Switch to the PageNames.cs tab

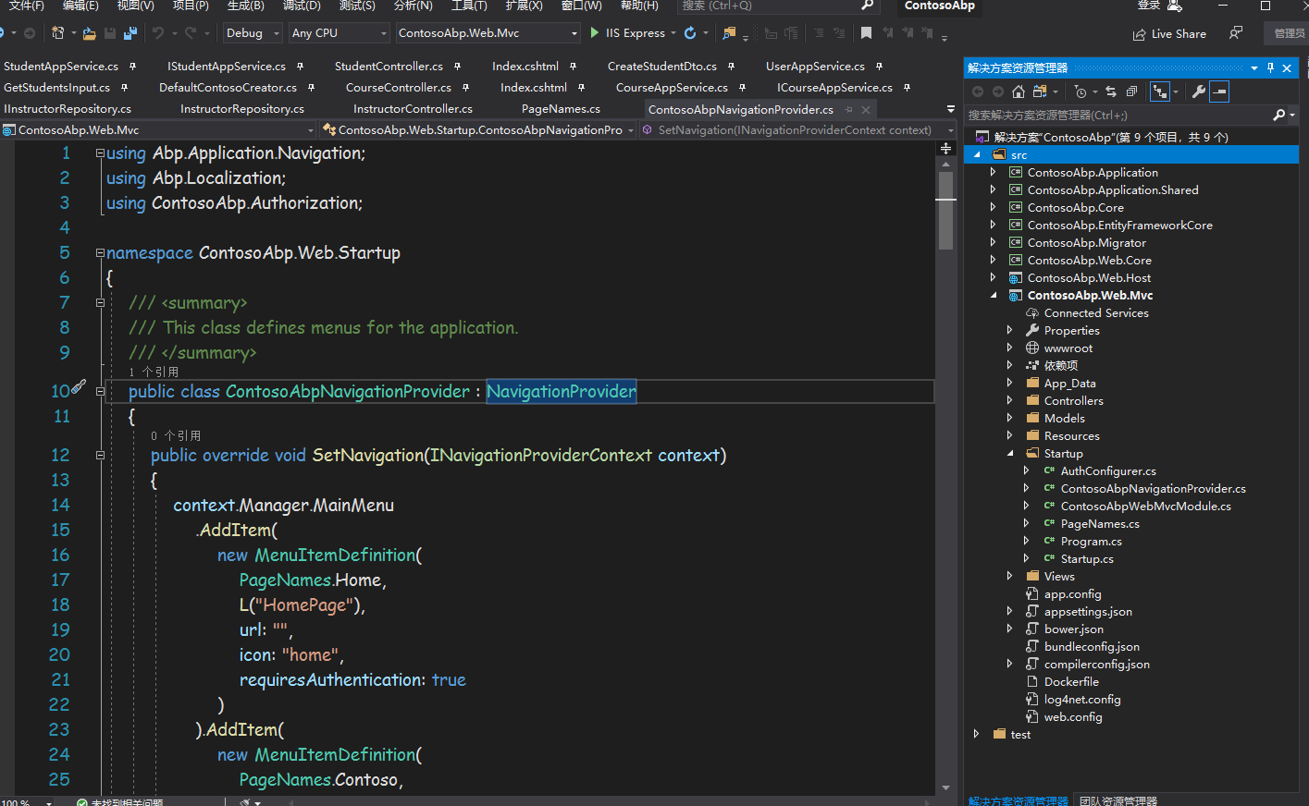click(x=561, y=109)
